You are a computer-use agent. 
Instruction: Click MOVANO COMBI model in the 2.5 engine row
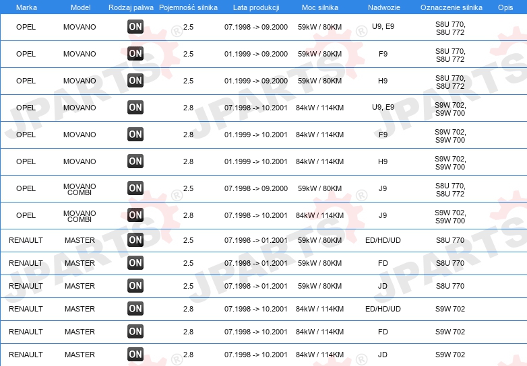tap(80, 189)
